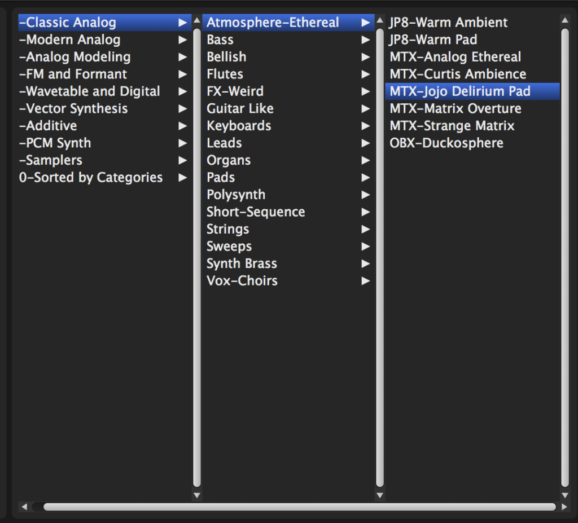This screenshot has width=578, height=523.
Task: Load the MTX-Curtis Ambience preset
Action: pos(472,74)
